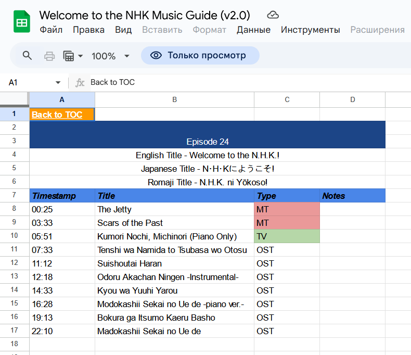Expand the A1 name box dropdown
The image size is (411, 355).
coord(58,82)
